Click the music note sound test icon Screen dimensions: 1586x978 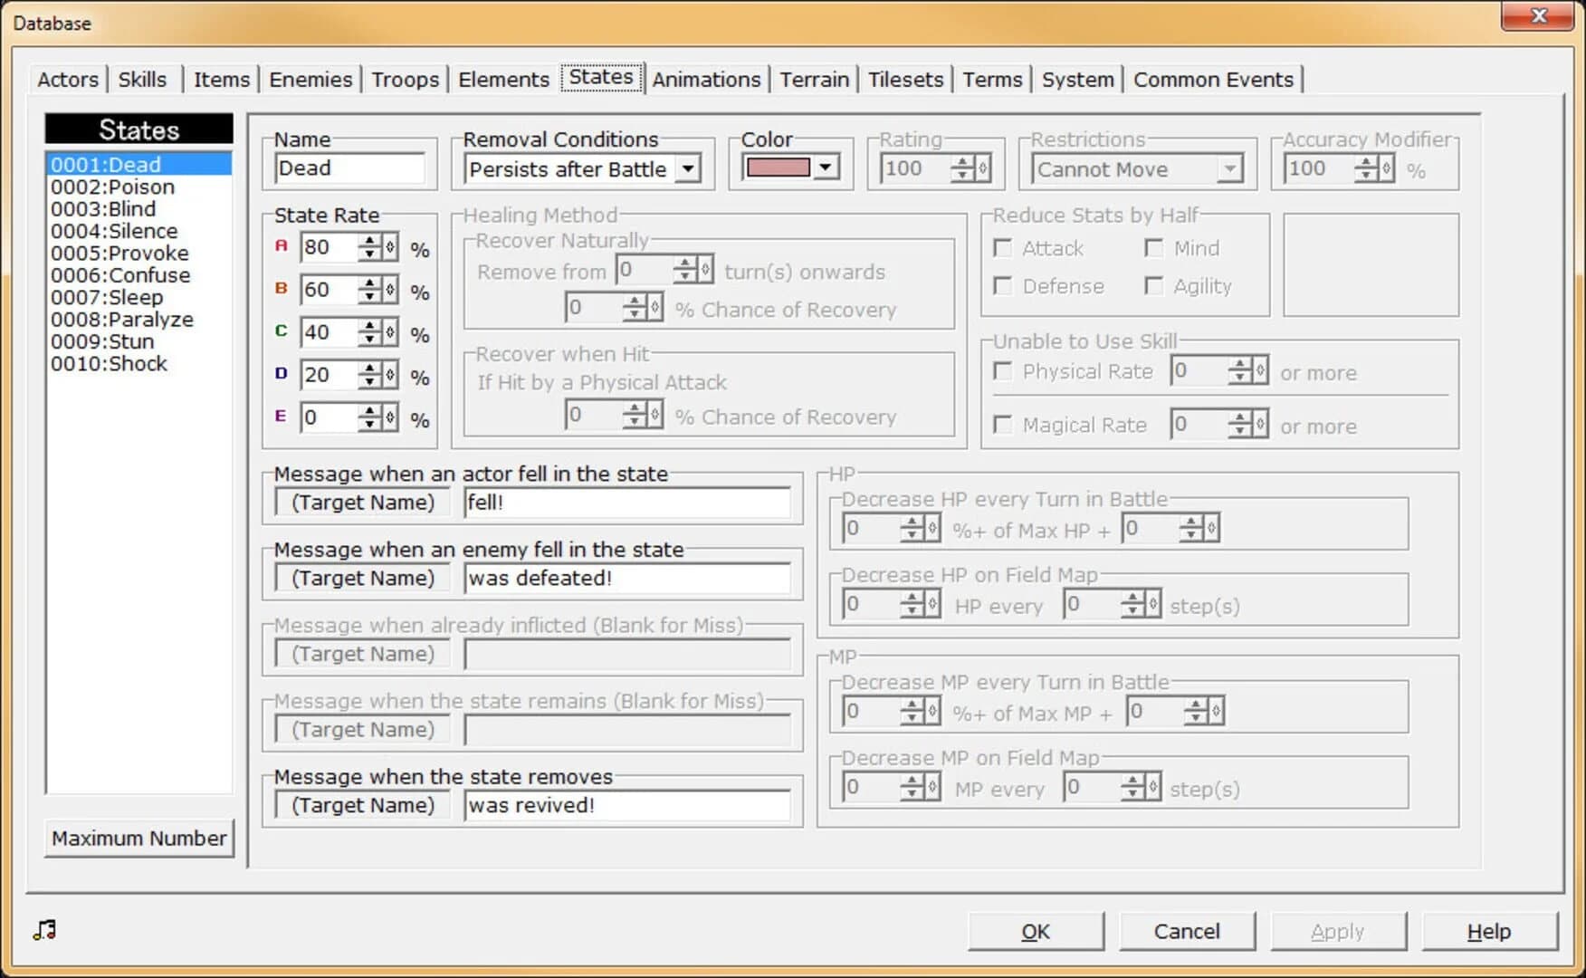[43, 928]
